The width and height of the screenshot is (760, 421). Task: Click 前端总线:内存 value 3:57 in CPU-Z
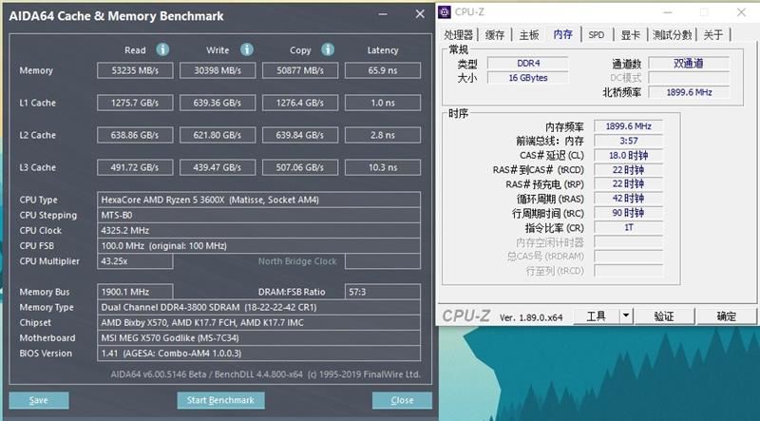click(x=628, y=141)
